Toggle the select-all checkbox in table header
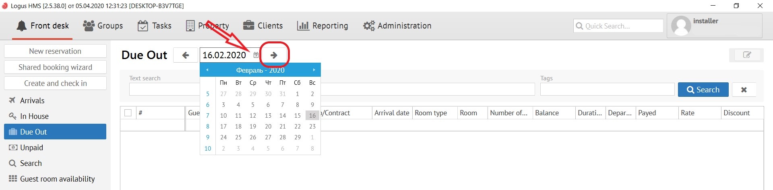 pyautogui.click(x=128, y=113)
